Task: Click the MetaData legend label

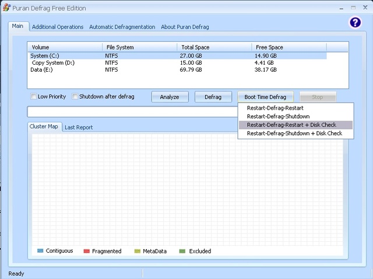Action: [x=154, y=251]
